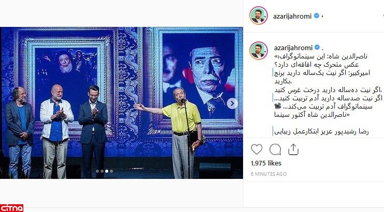The width and height of the screenshot is (384, 212).
Task: Visit azarijahromi username in the post header
Action: [292, 17]
